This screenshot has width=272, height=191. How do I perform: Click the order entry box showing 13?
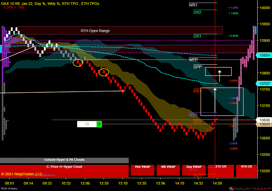[87, 124]
